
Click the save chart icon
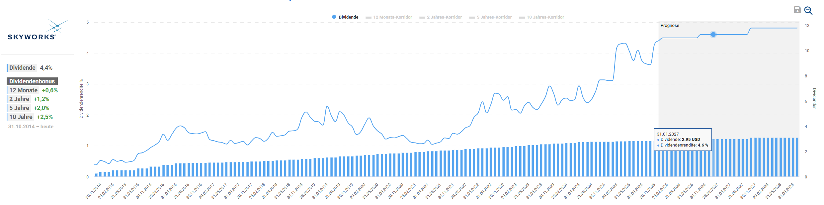(797, 10)
